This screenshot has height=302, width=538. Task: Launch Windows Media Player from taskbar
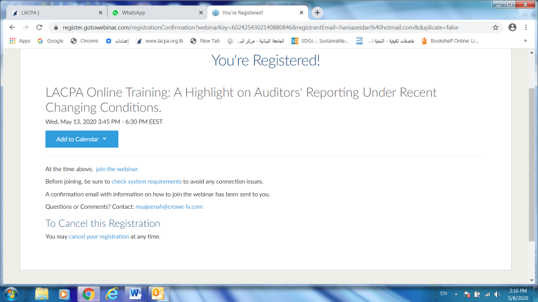tap(64, 294)
